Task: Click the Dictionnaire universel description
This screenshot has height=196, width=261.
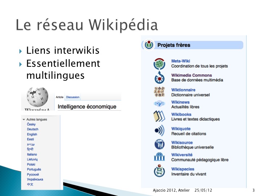Action: (x=190, y=95)
